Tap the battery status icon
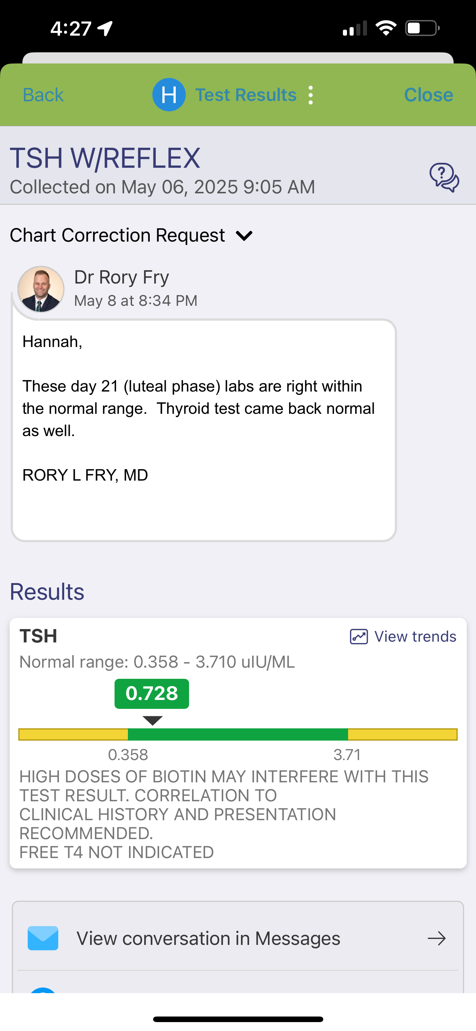 pyautogui.click(x=422, y=29)
